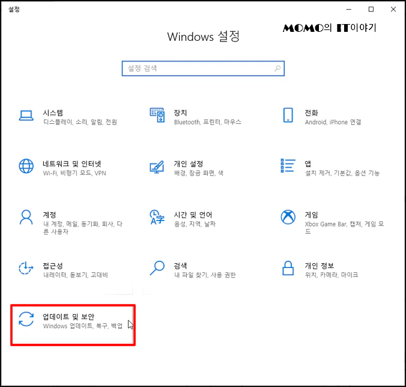Click the 개인 정보 category title
The height and width of the screenshot is (387, 406).
[x=320, y=266]
